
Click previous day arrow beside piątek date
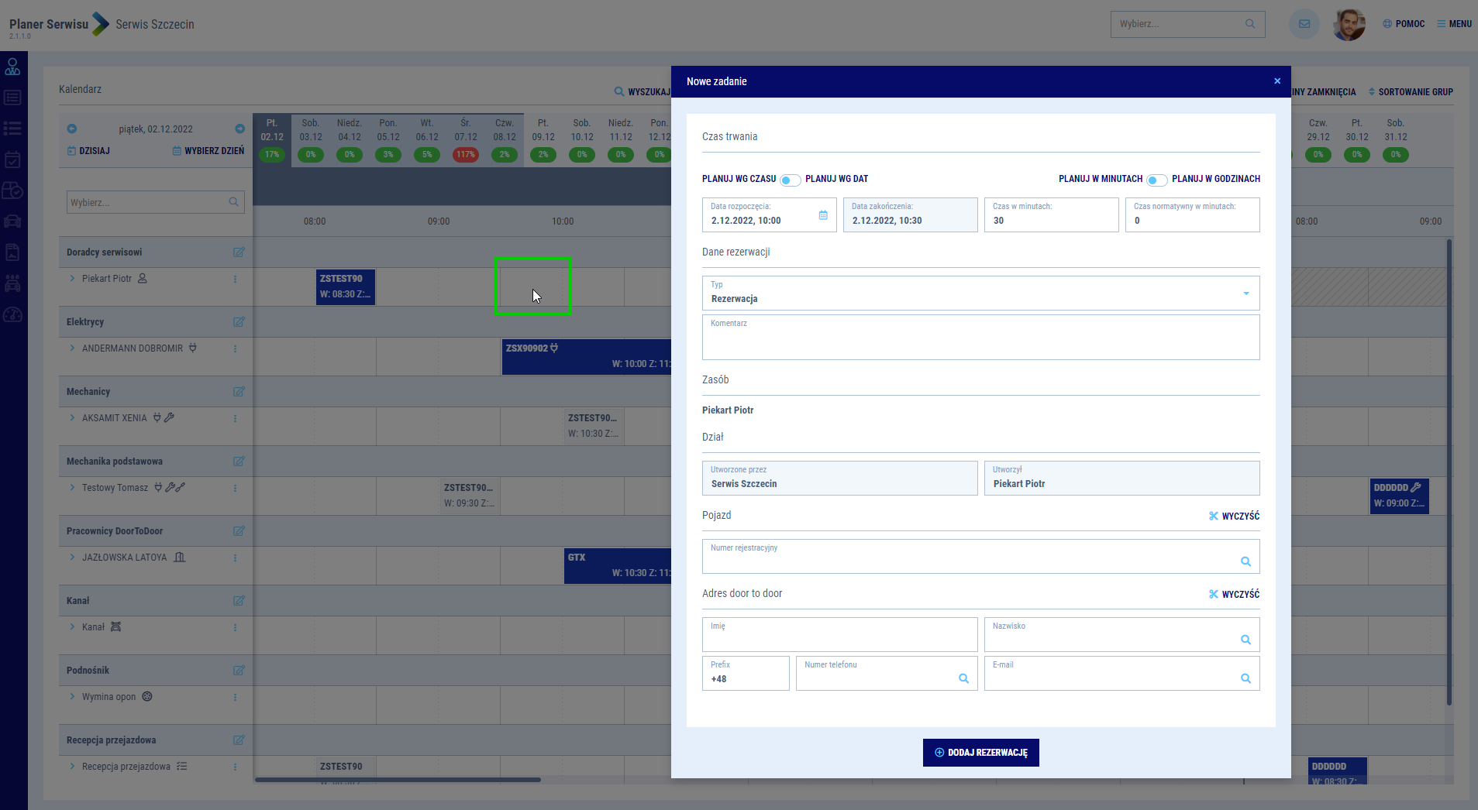(x=72, y=129)
